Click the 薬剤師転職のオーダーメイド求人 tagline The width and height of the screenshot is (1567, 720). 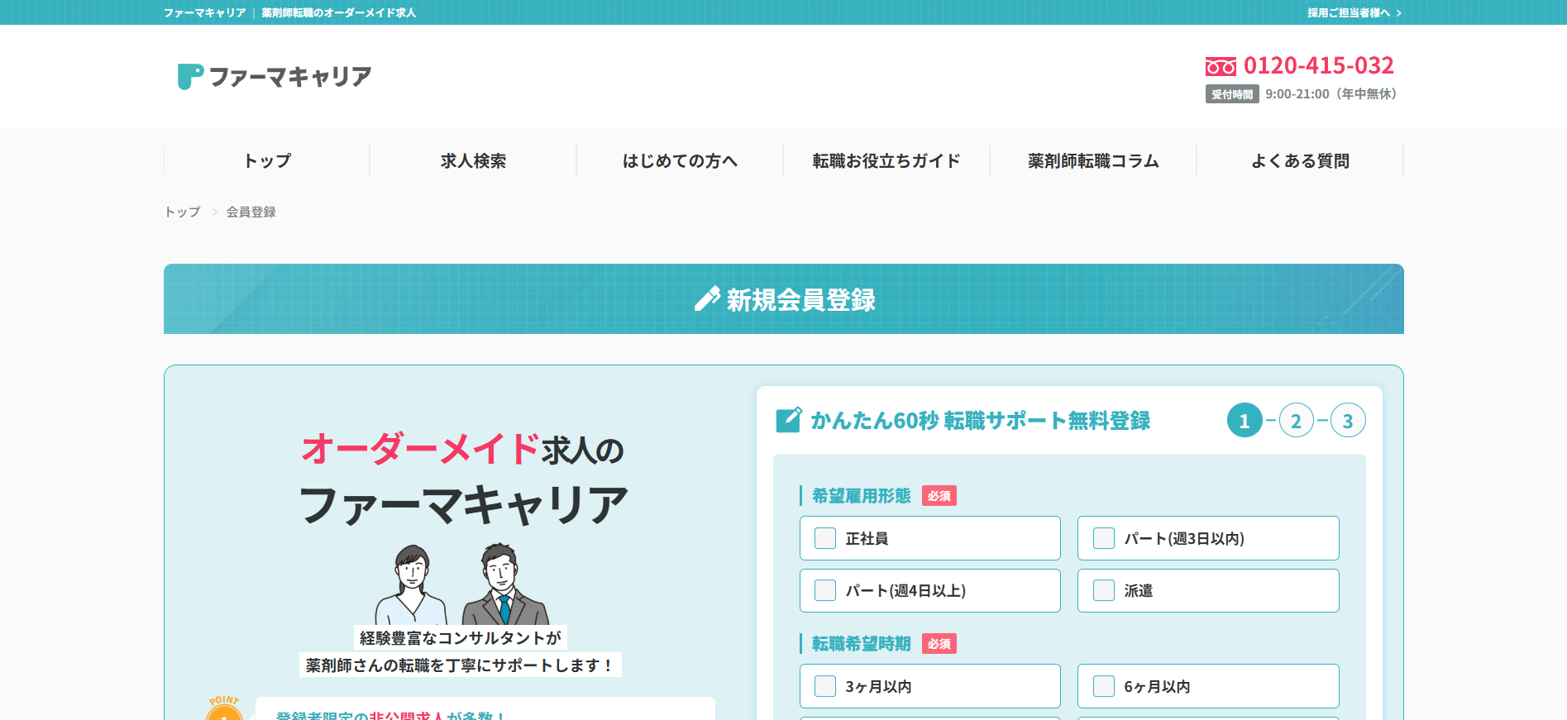[x=339, y=12]
